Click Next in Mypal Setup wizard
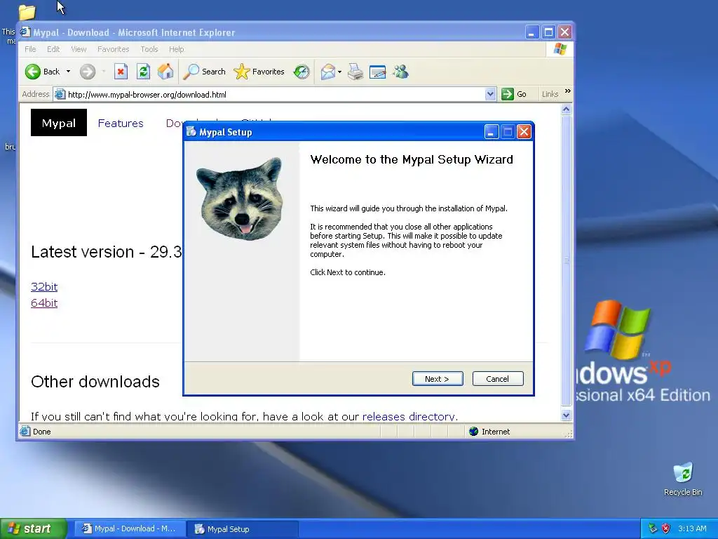The height and width of the screenshot is (539, 718). tap(438, 378)
